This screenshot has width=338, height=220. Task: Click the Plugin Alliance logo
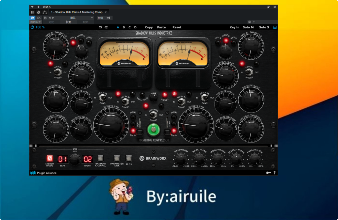[43, 173]
